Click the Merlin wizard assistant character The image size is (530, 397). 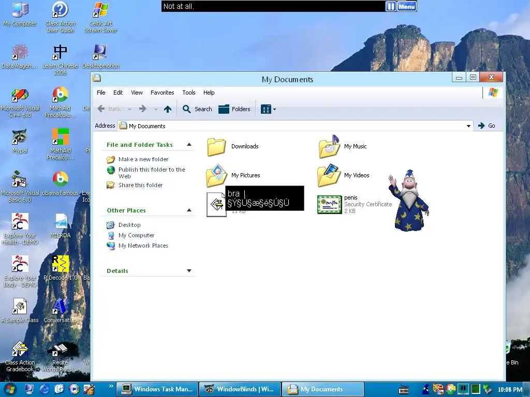point(409,201)
